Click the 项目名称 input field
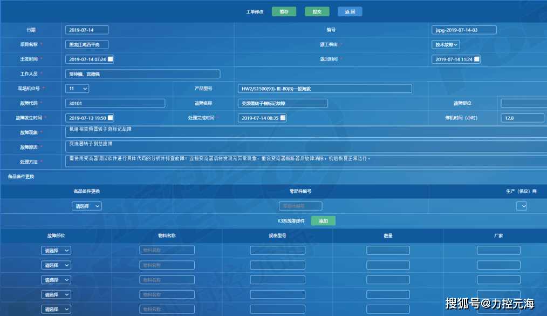The height and width of the screenshot is (316, 547). [x=87, y=45]
